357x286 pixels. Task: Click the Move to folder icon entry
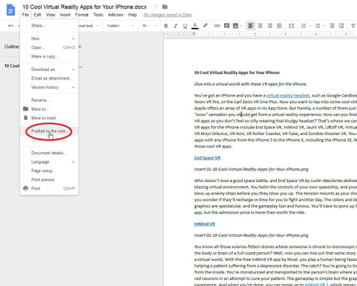[x=26, y=109]
